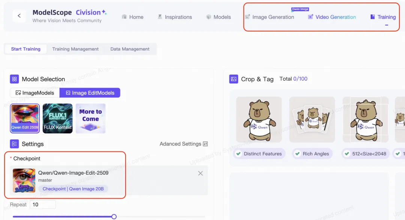Viewport: 405px width, 220px height.
Task: Click the Home nav icon
Action: click(x=124, y=17)
